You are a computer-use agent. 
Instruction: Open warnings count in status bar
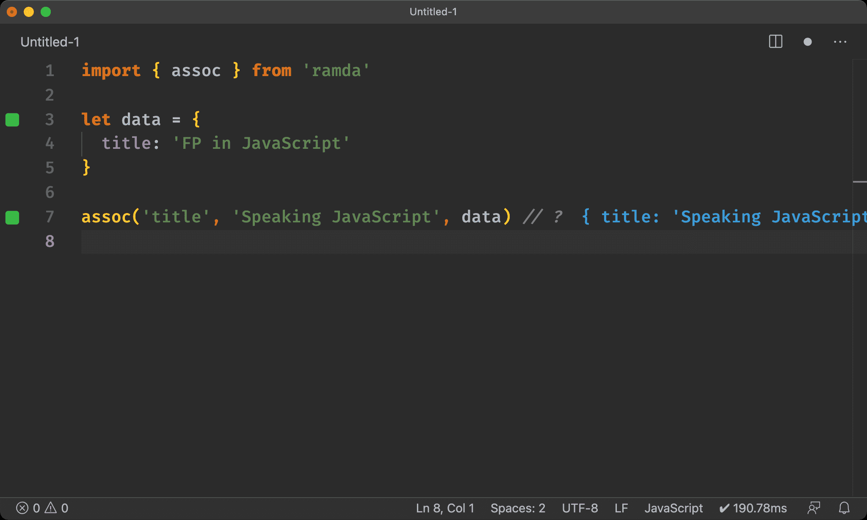(x=57, y=508)
